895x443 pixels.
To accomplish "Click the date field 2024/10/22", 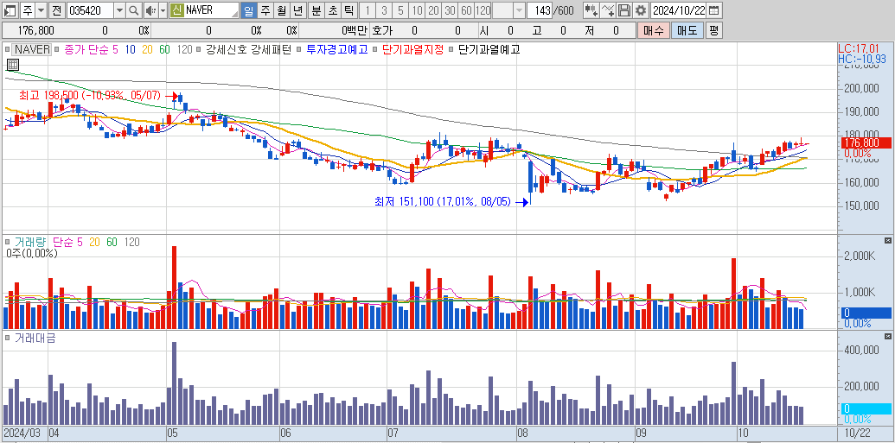I will point(679,10).
